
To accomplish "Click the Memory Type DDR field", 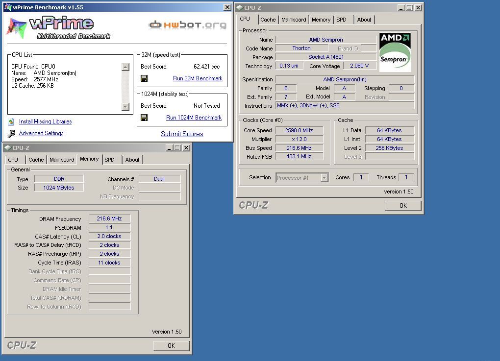I will pos(59,179).
